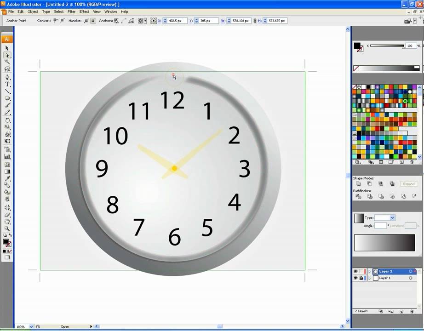The width and height of the screenshot is (424, 331).
Task: Click the Y position stepper arrows
Action: point(196,21)
